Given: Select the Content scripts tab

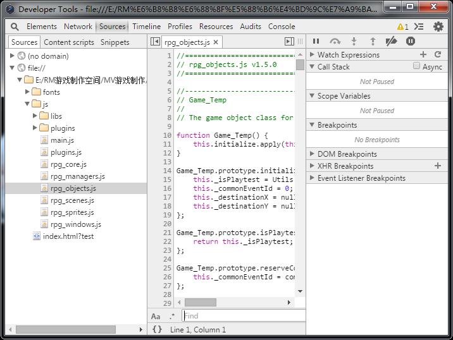Looking at the screenshot, I should point(69,42).
